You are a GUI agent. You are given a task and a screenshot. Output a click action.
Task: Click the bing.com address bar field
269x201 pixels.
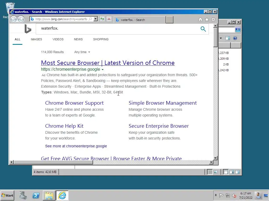click(61, 19)
